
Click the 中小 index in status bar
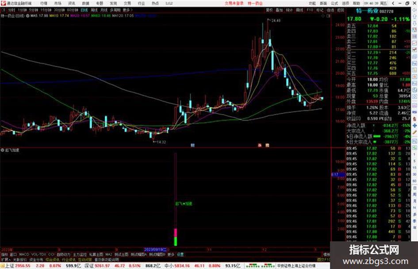coord(169,266)
